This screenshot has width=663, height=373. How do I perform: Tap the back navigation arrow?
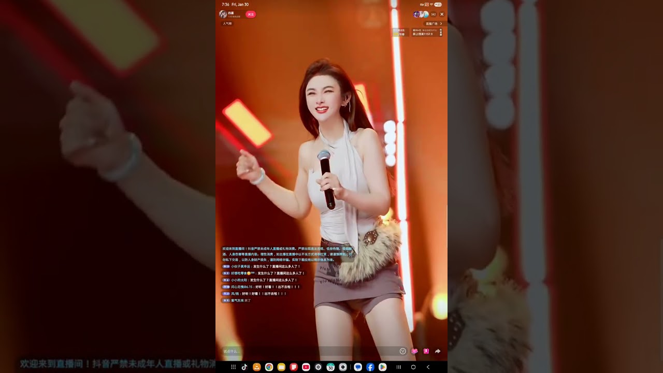428,367
